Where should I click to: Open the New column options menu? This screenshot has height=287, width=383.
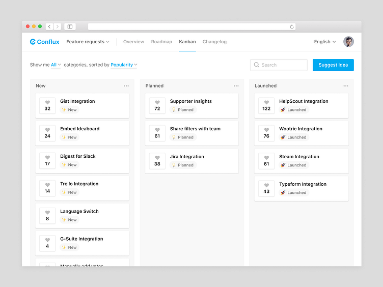point(126,86)
